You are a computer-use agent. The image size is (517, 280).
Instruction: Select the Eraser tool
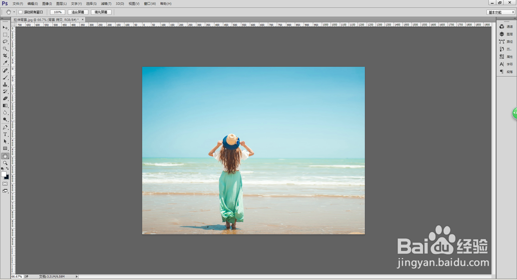click(x=5, y=99)
